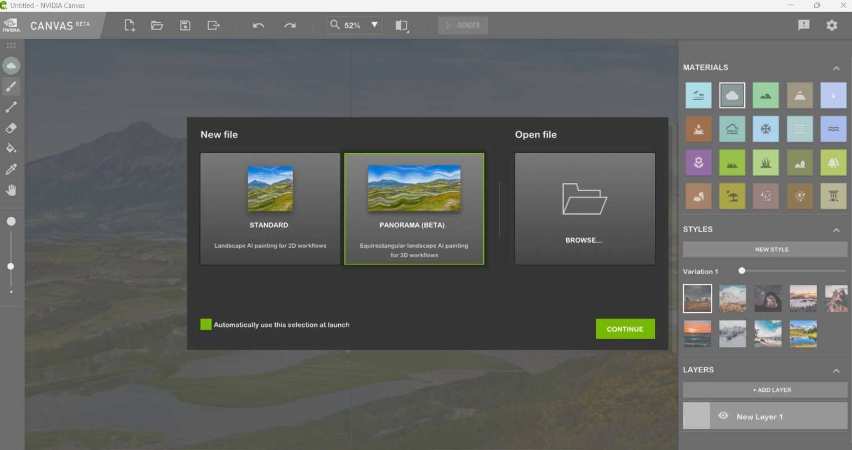Select the first style thumbnail

(x=697, y=298)
